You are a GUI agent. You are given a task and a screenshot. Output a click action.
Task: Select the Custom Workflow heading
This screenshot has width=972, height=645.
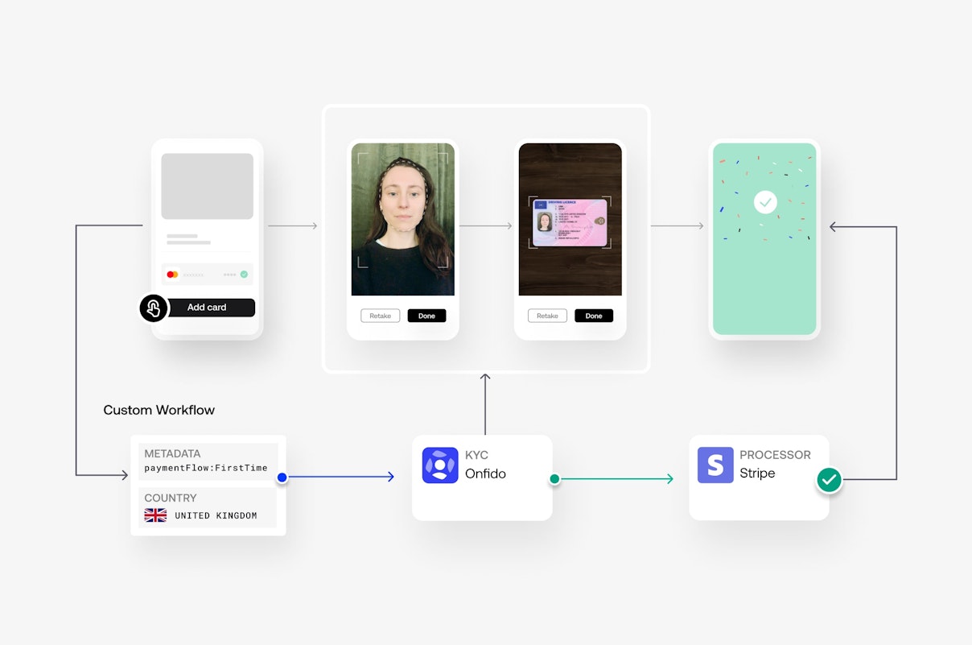pyautogui.click(x=159, y=410)
